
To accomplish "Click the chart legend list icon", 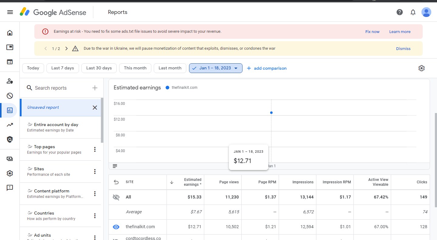I will pos(115,166).
